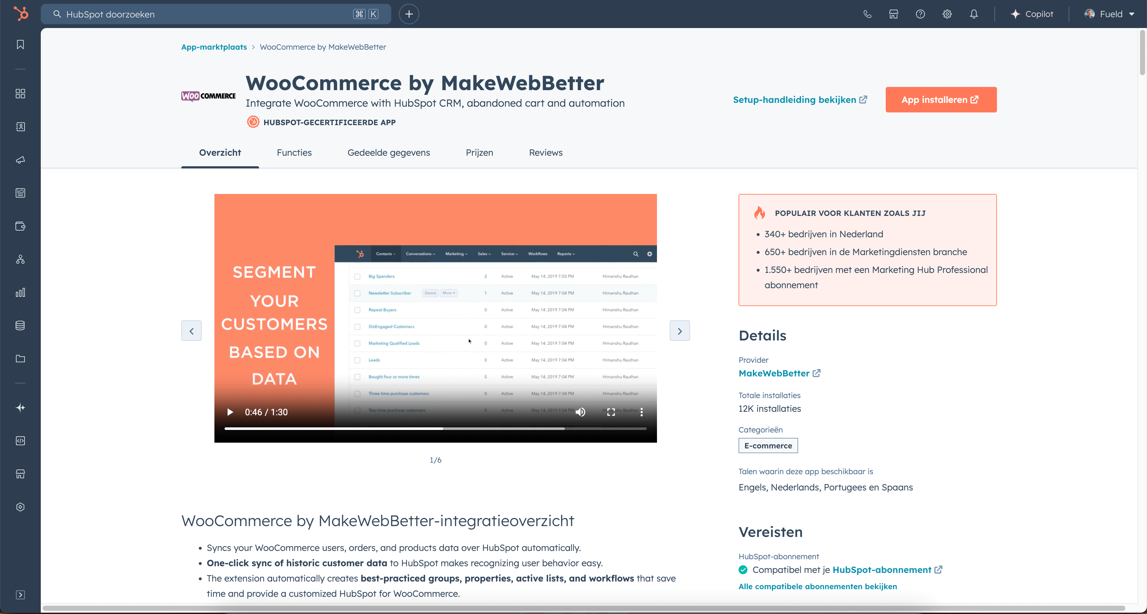
Task: Open the HubSpot home logo
Action: point(20,14)
